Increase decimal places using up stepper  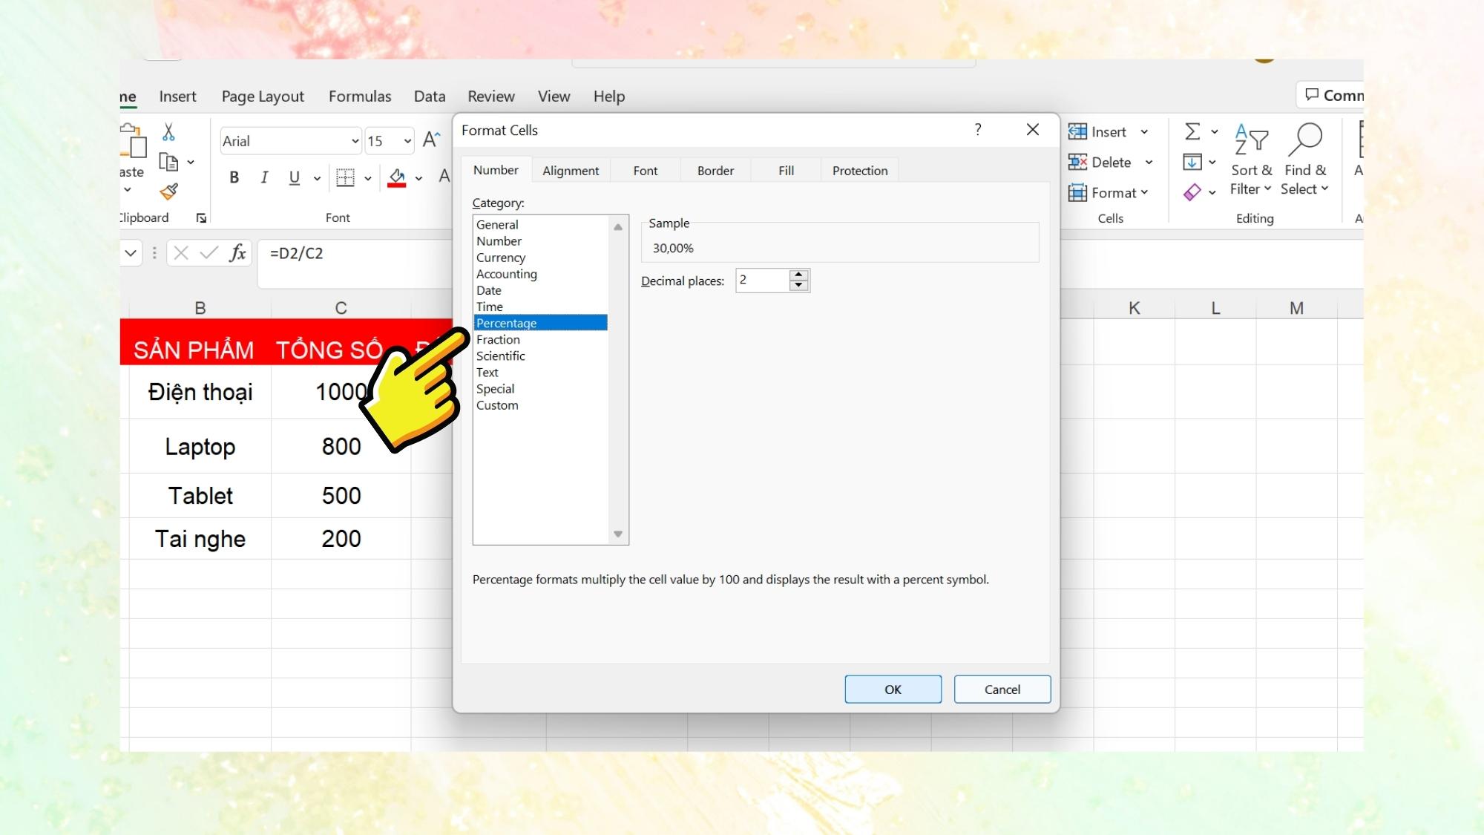point(800,275)
